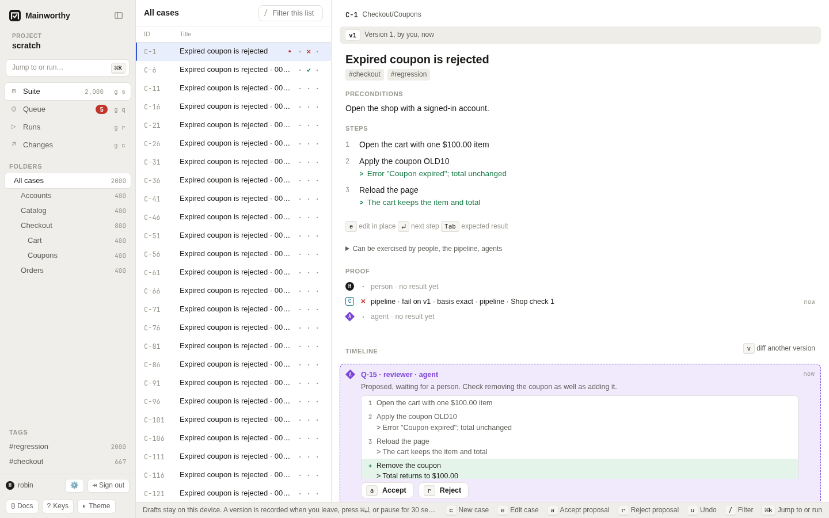Viewport: 829px width, 518px height.
Task: Click the person proof avatar icon
Action: (349, 287)
